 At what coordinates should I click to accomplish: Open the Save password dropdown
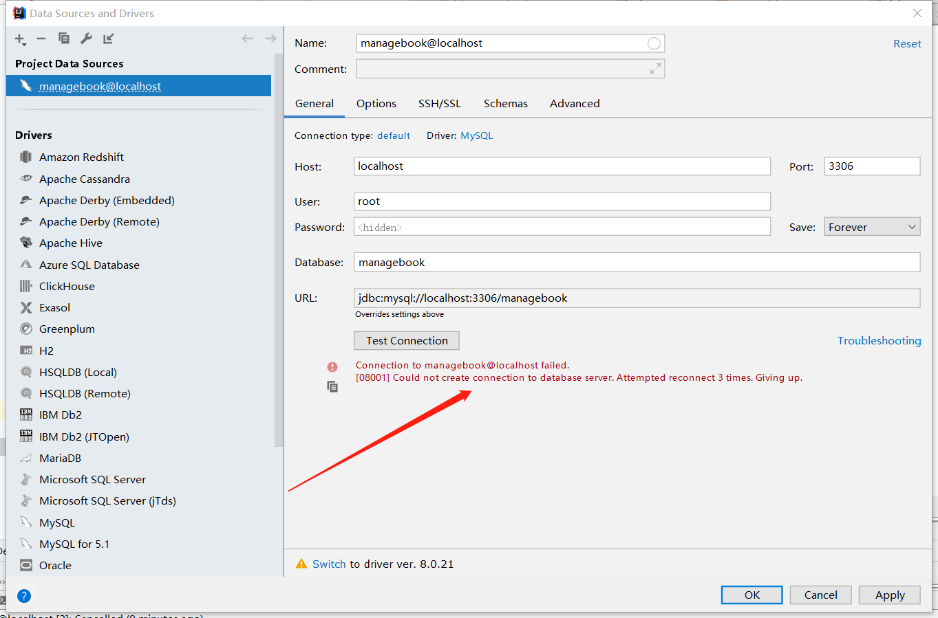872,227
